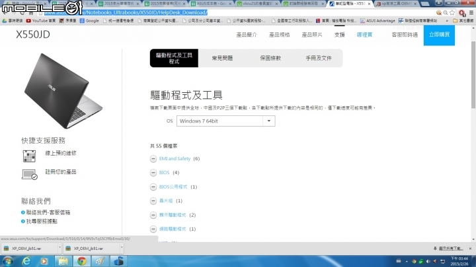Switch to the 保固條款 tab
The image size is (476, 267).
[270, 58]
